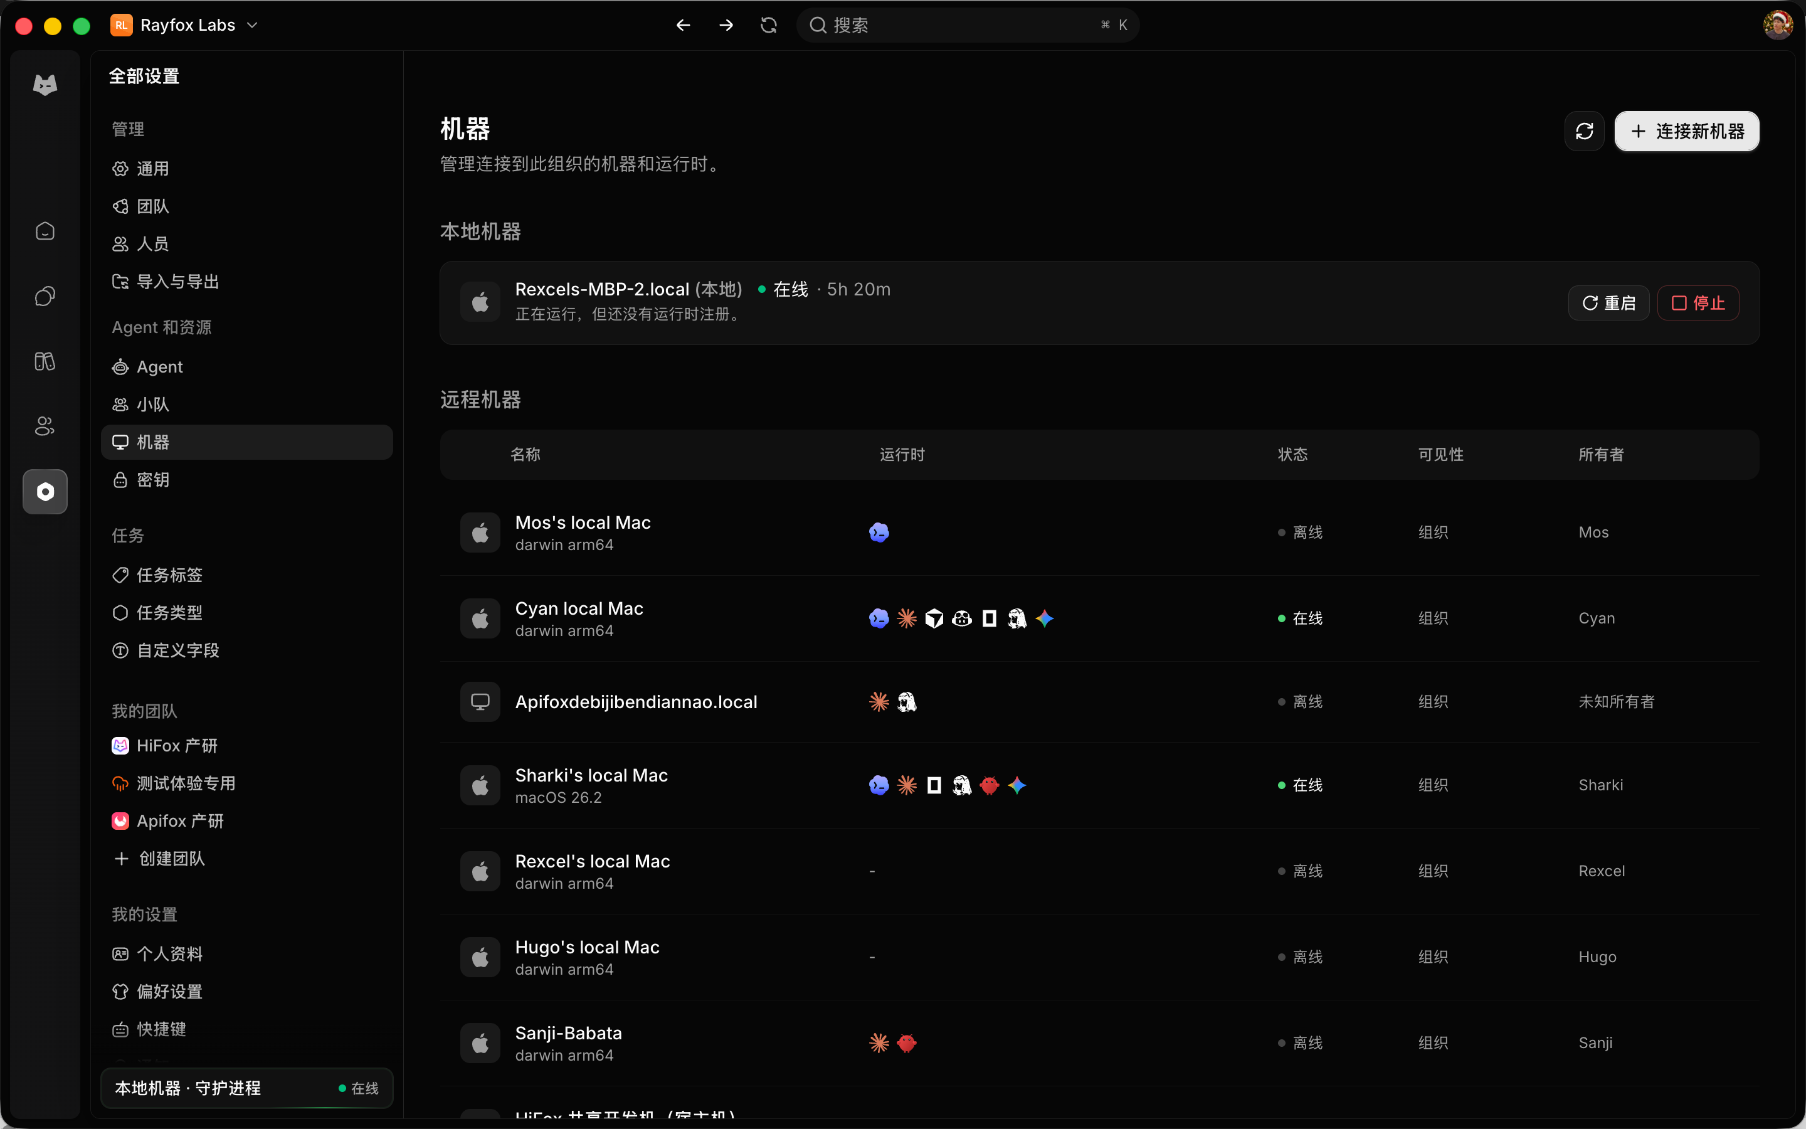Open 导入与导出 settings
The image size is (1806, 1129).
[x=246, y=282]
